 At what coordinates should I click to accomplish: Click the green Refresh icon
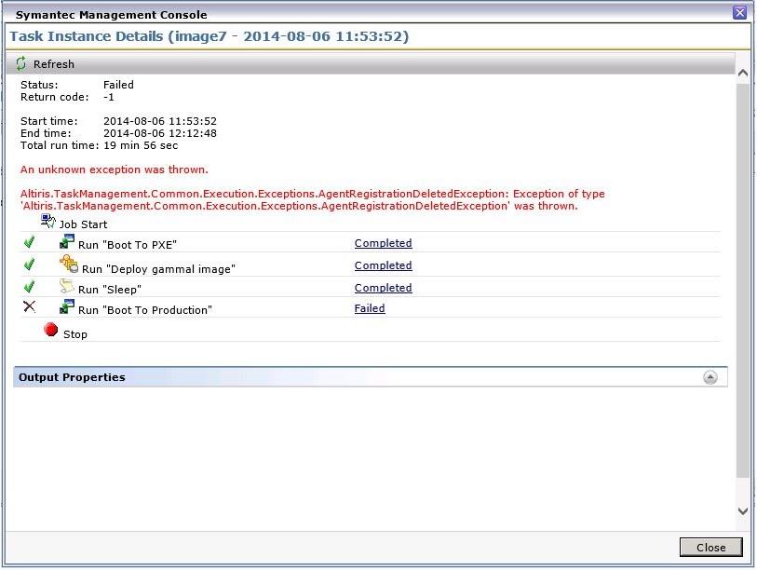(x=20, y=63)
